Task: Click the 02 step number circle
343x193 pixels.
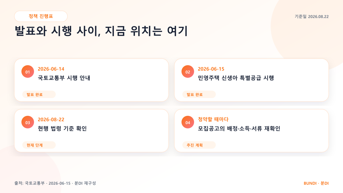Action: pyautogui.click(x=188, y=72)
